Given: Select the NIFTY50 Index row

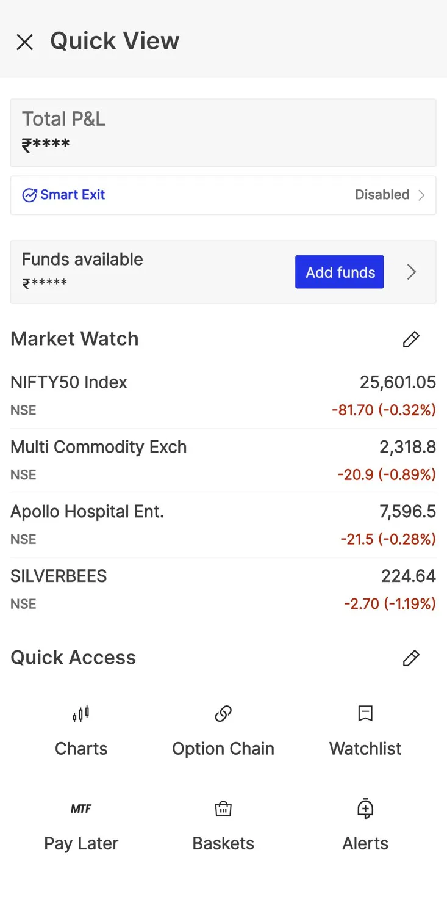Looking at the screenshot, I should coord(223,396).
